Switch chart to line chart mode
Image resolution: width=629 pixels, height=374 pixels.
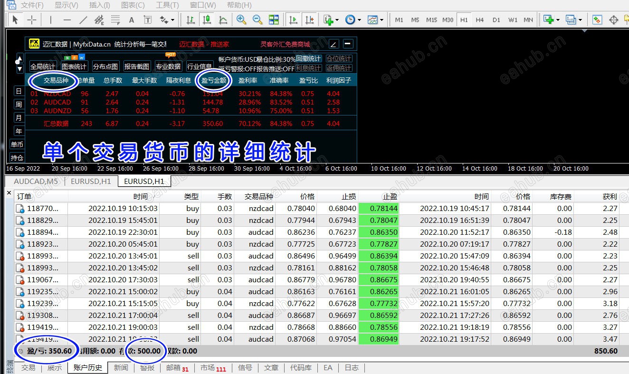point(223,20)
